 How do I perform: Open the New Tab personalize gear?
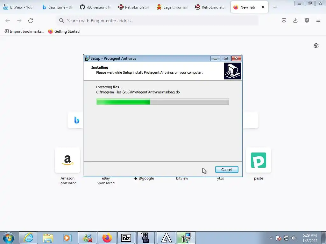316,46
